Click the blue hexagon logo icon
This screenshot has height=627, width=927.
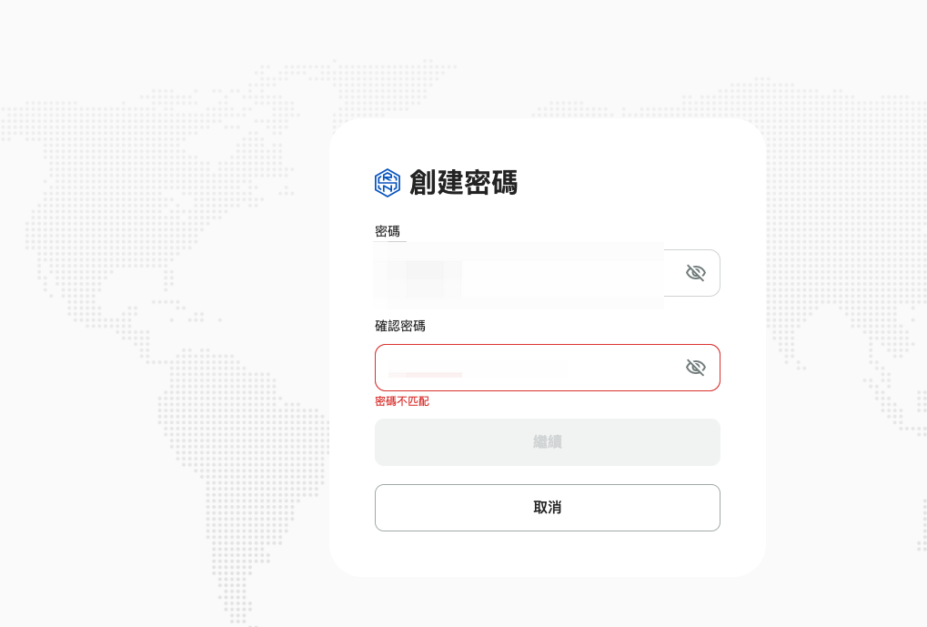388,183
